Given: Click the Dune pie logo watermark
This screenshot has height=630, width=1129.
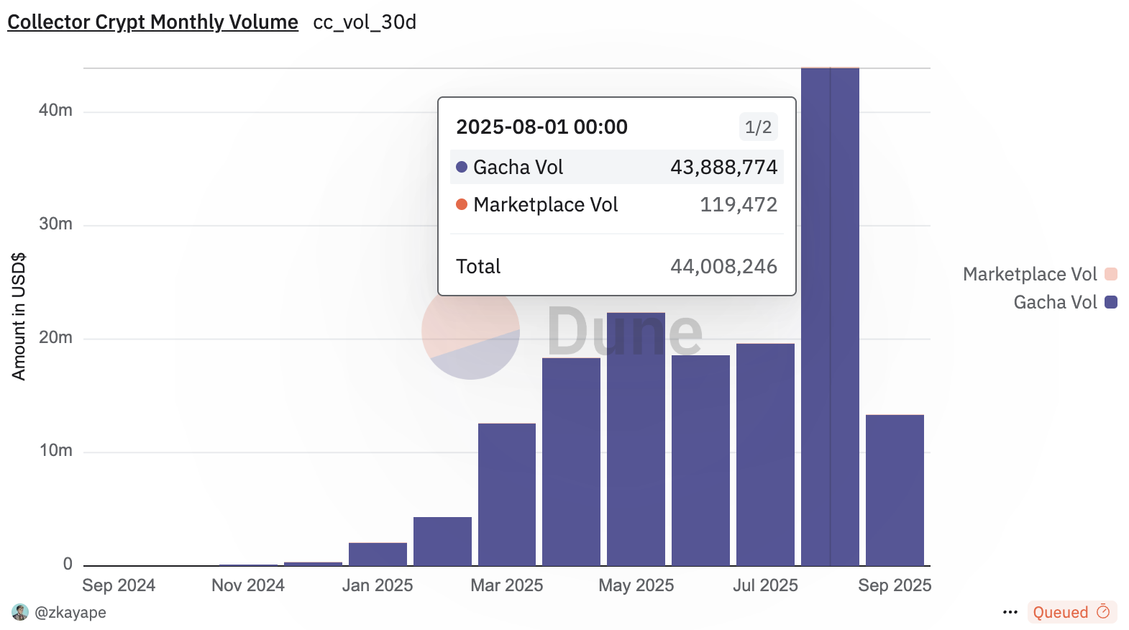Looking at the screenshot, I should point(470,332).
